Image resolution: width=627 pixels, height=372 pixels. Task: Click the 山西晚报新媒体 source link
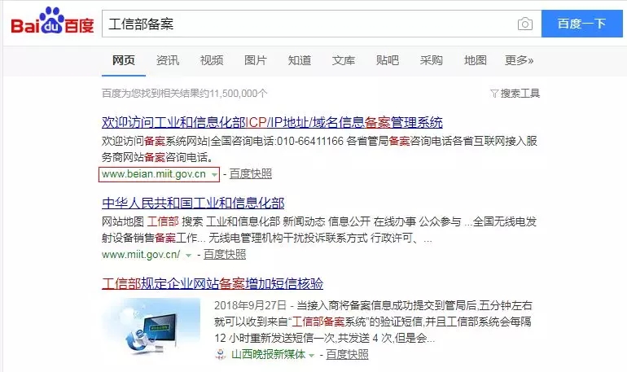269,354
